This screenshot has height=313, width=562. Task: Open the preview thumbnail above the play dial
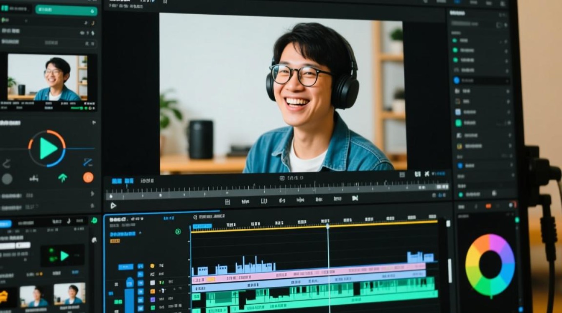point(47,78)
